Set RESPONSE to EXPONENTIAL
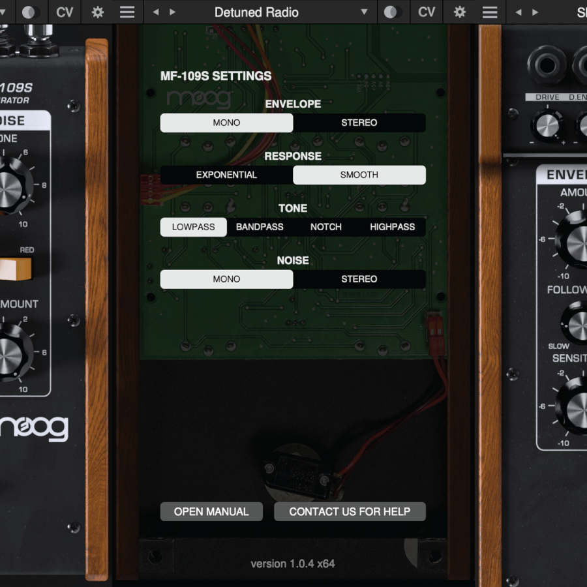This screenshot has height=587, width=587. 226,175
